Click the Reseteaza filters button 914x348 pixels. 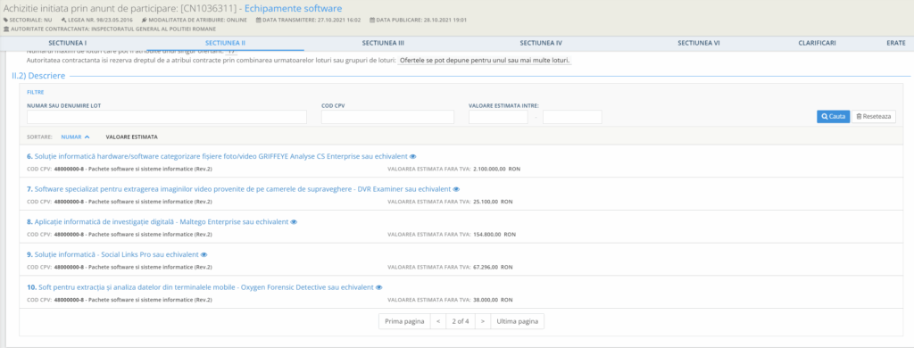click(x=874, y=117)
